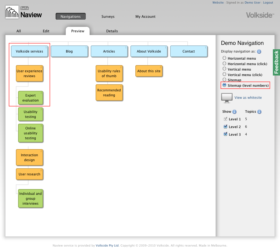This screenshot has height=249, width=280.
Task: Open info icon beside Display navigation as
Action: [x=259, y=51]
